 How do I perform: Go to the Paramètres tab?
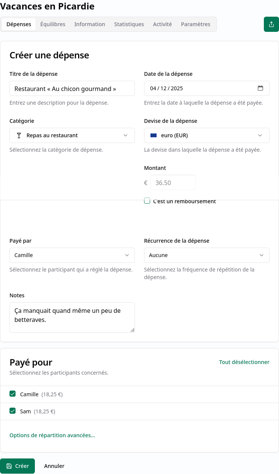pos(196,24)
